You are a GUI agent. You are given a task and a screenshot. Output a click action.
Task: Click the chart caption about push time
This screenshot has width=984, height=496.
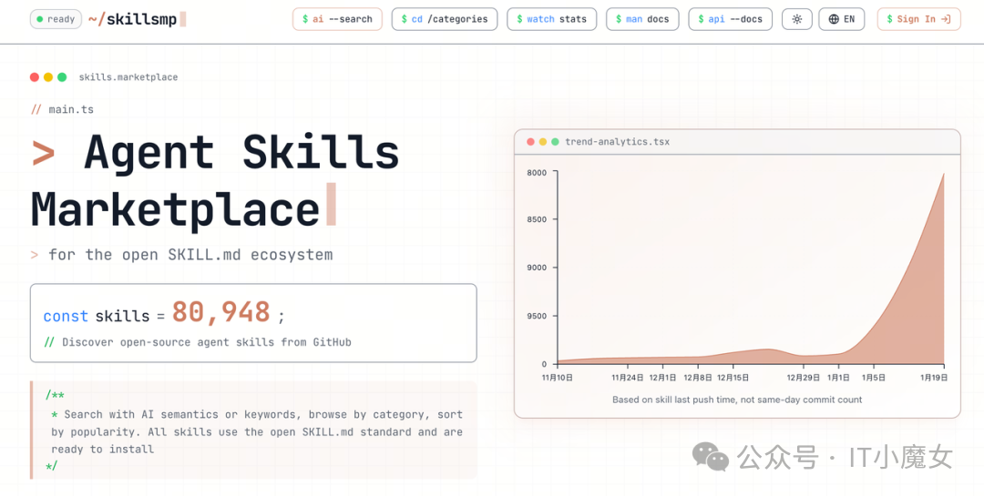(737, 400)
